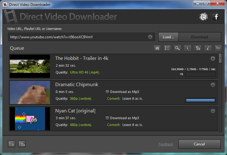The height and width of the screenshot is (155, 227).
Task: Click the 2 min 32 sec. duration
Action: (66, 65)
